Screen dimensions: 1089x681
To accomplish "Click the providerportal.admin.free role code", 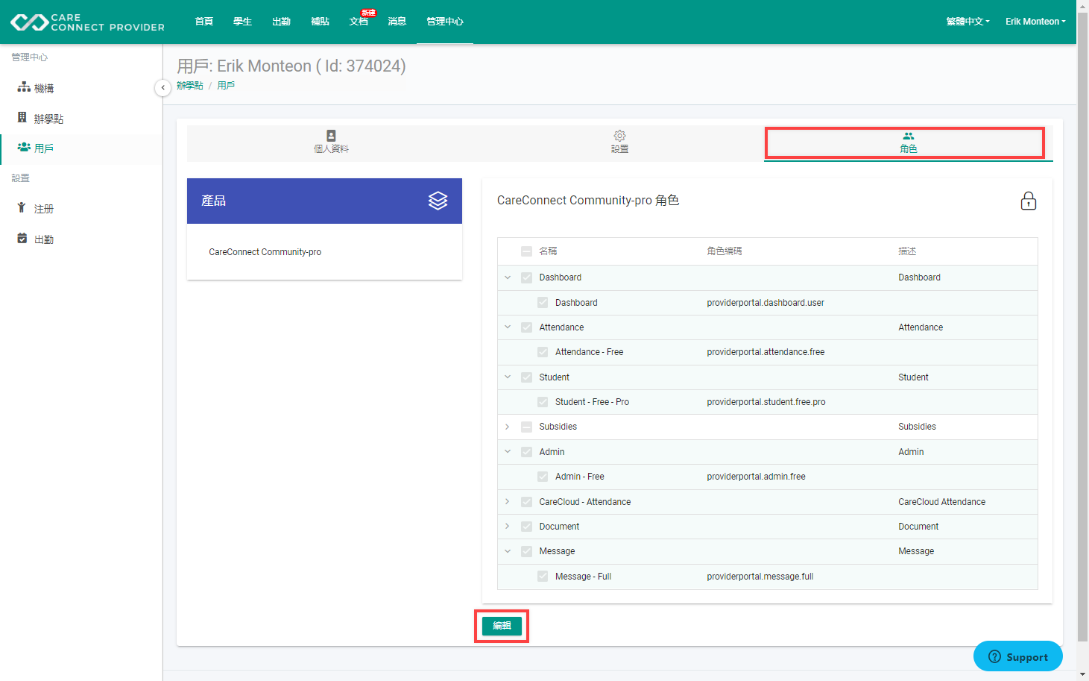I will [756, 477].
